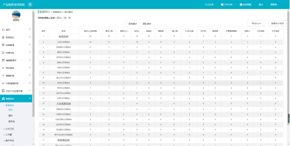Expand the 健康管理师 menu chevron
290x146 pixels.
[30, 60]
